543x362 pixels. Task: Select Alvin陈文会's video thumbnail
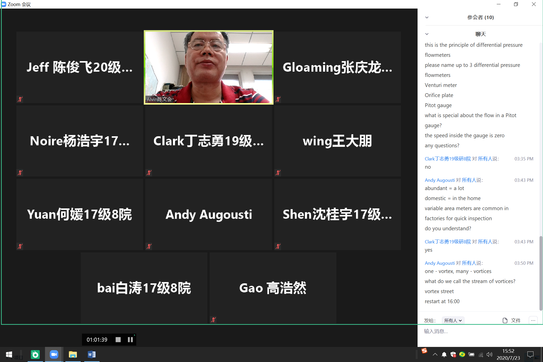coord(209,67)
